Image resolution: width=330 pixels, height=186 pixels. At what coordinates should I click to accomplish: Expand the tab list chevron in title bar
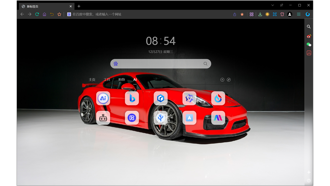pos(273,5)
